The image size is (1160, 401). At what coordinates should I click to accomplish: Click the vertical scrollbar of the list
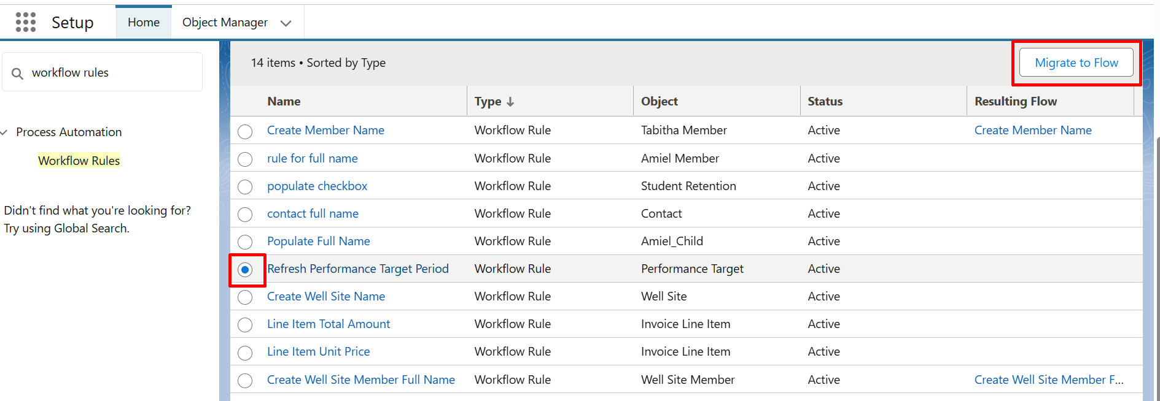[x=1158, y=270]
